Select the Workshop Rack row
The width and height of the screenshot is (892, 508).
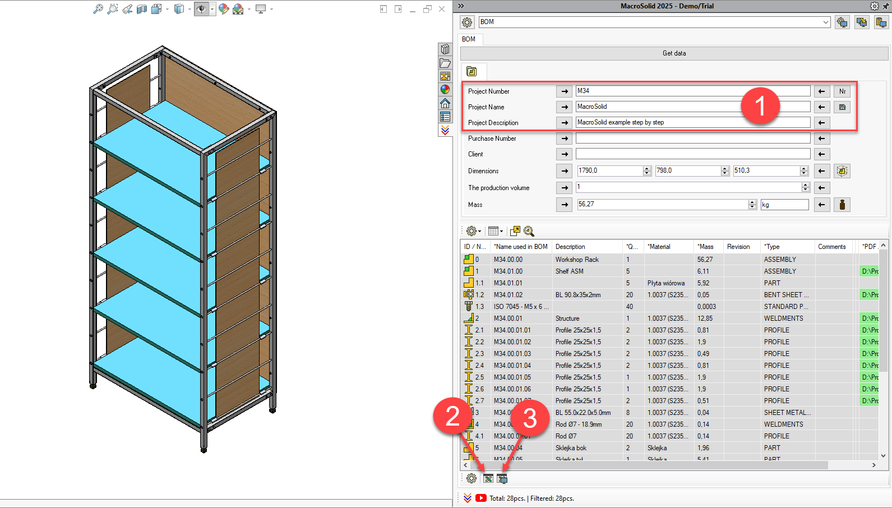pyautogui.click(x=669, y=260)
